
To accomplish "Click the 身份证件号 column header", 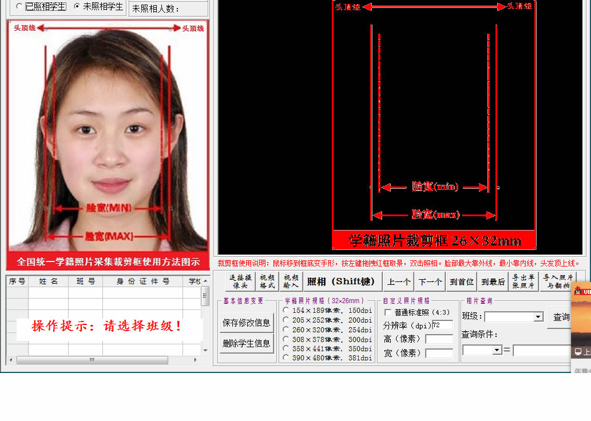I will coord(143,281).
